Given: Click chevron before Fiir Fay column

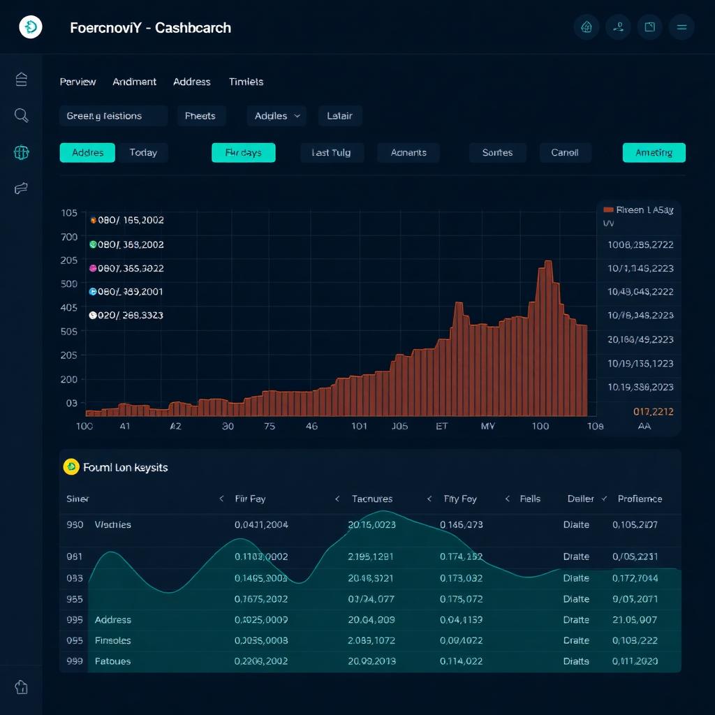Looking at the screenshot, I should [221, 499].
